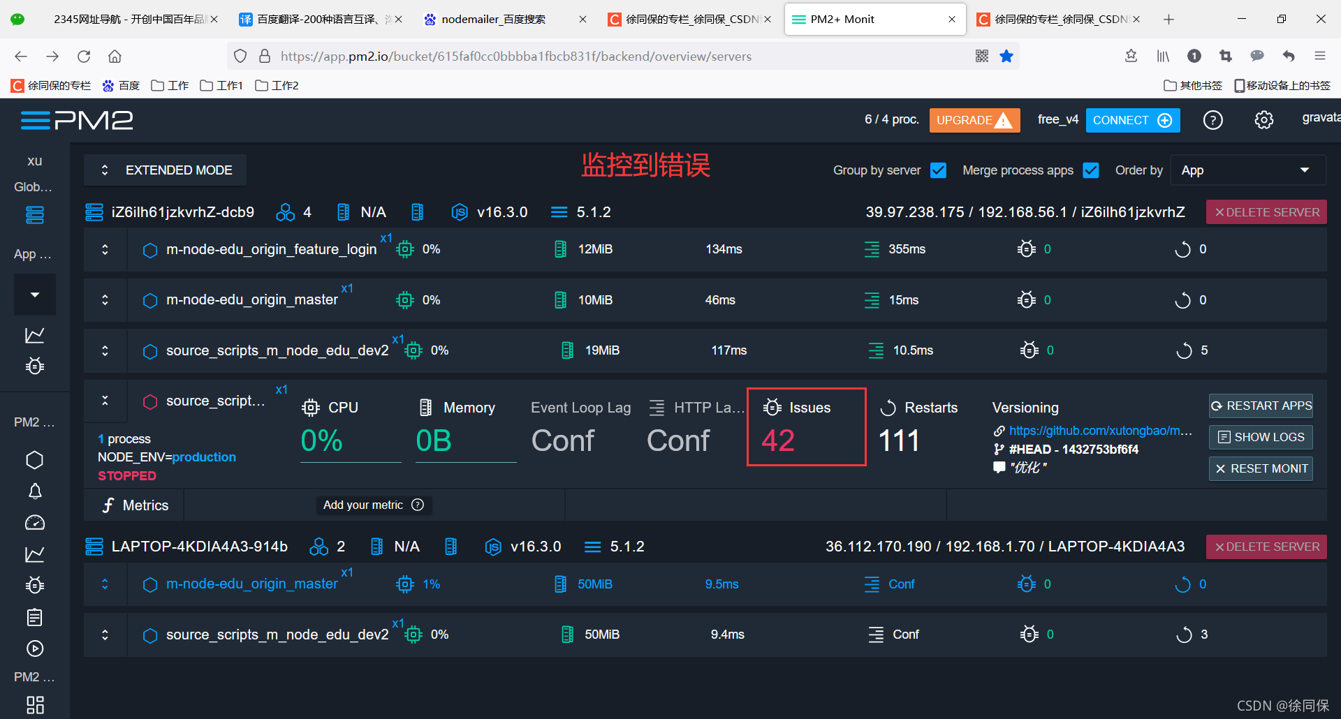This screenshot has width=1341, height=719.
Task: Click the playback icon in PM2 sidebar section
Action: click(35, 648)
